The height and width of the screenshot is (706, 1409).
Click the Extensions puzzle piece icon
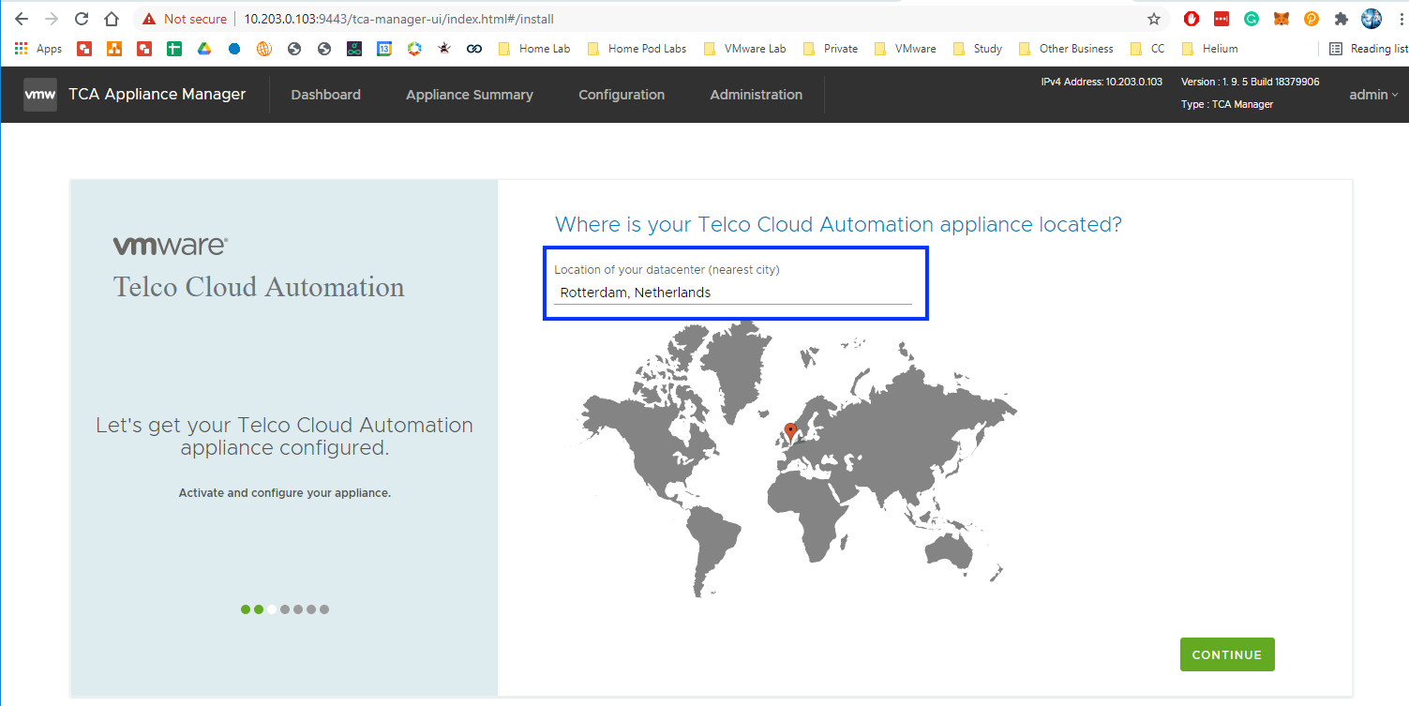1341,19
